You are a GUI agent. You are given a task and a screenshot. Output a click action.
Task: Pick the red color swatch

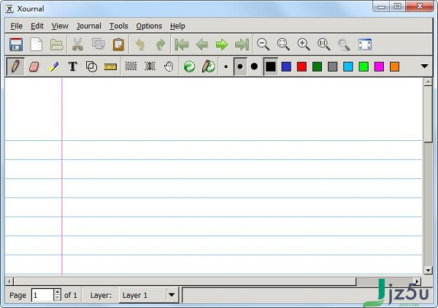click(301, 66)
